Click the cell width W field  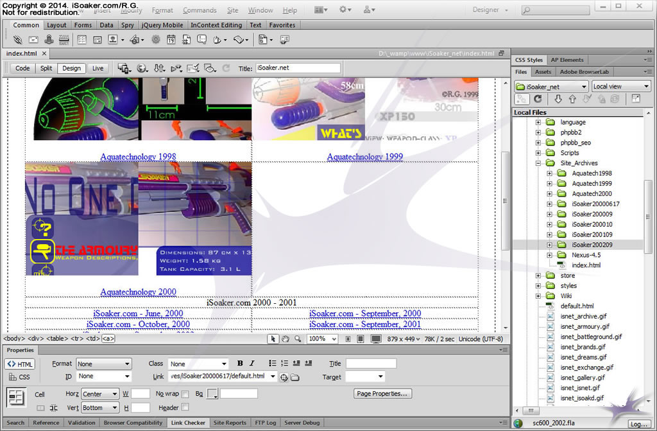[141, 394]
